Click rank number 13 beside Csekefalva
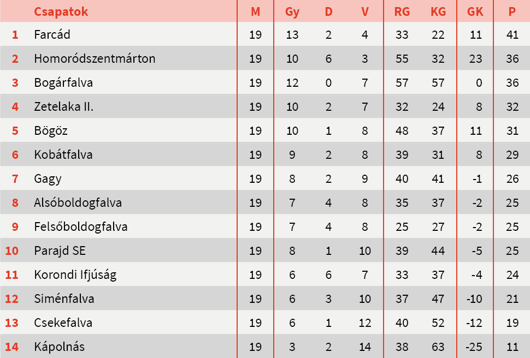Viewport: 530px width, 358px height. coord(12,323)
